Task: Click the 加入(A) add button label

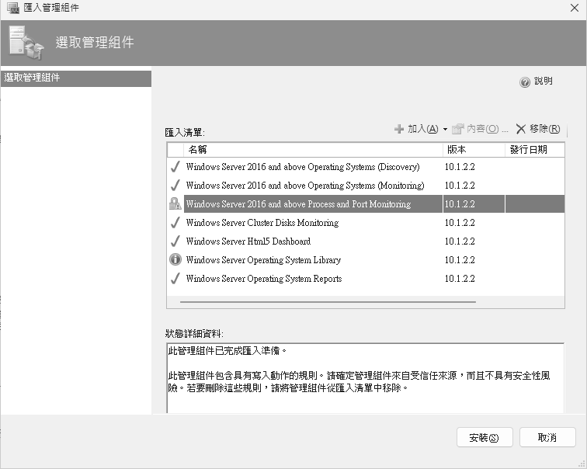Action: 422,129
